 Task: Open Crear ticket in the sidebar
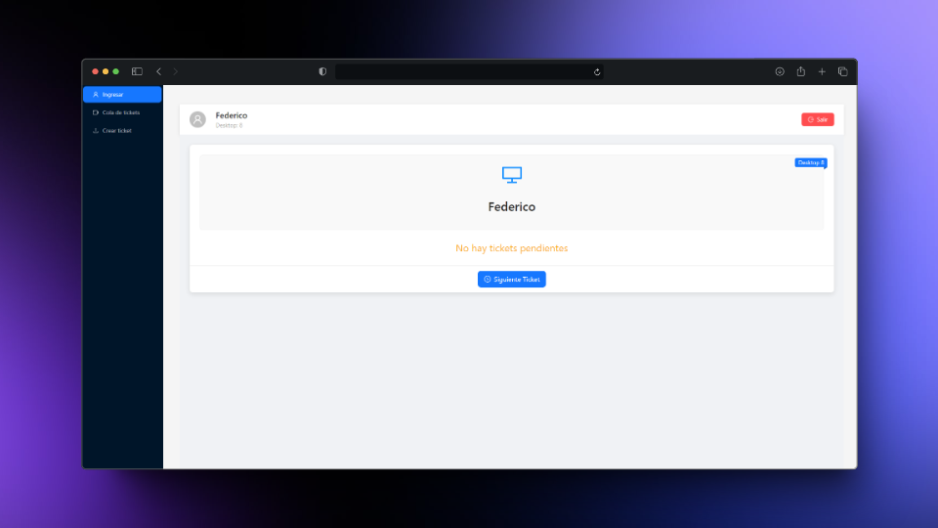click(x=116, y=130)
